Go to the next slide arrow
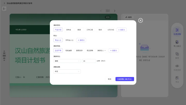186x105 pixels. coord(115,11)
